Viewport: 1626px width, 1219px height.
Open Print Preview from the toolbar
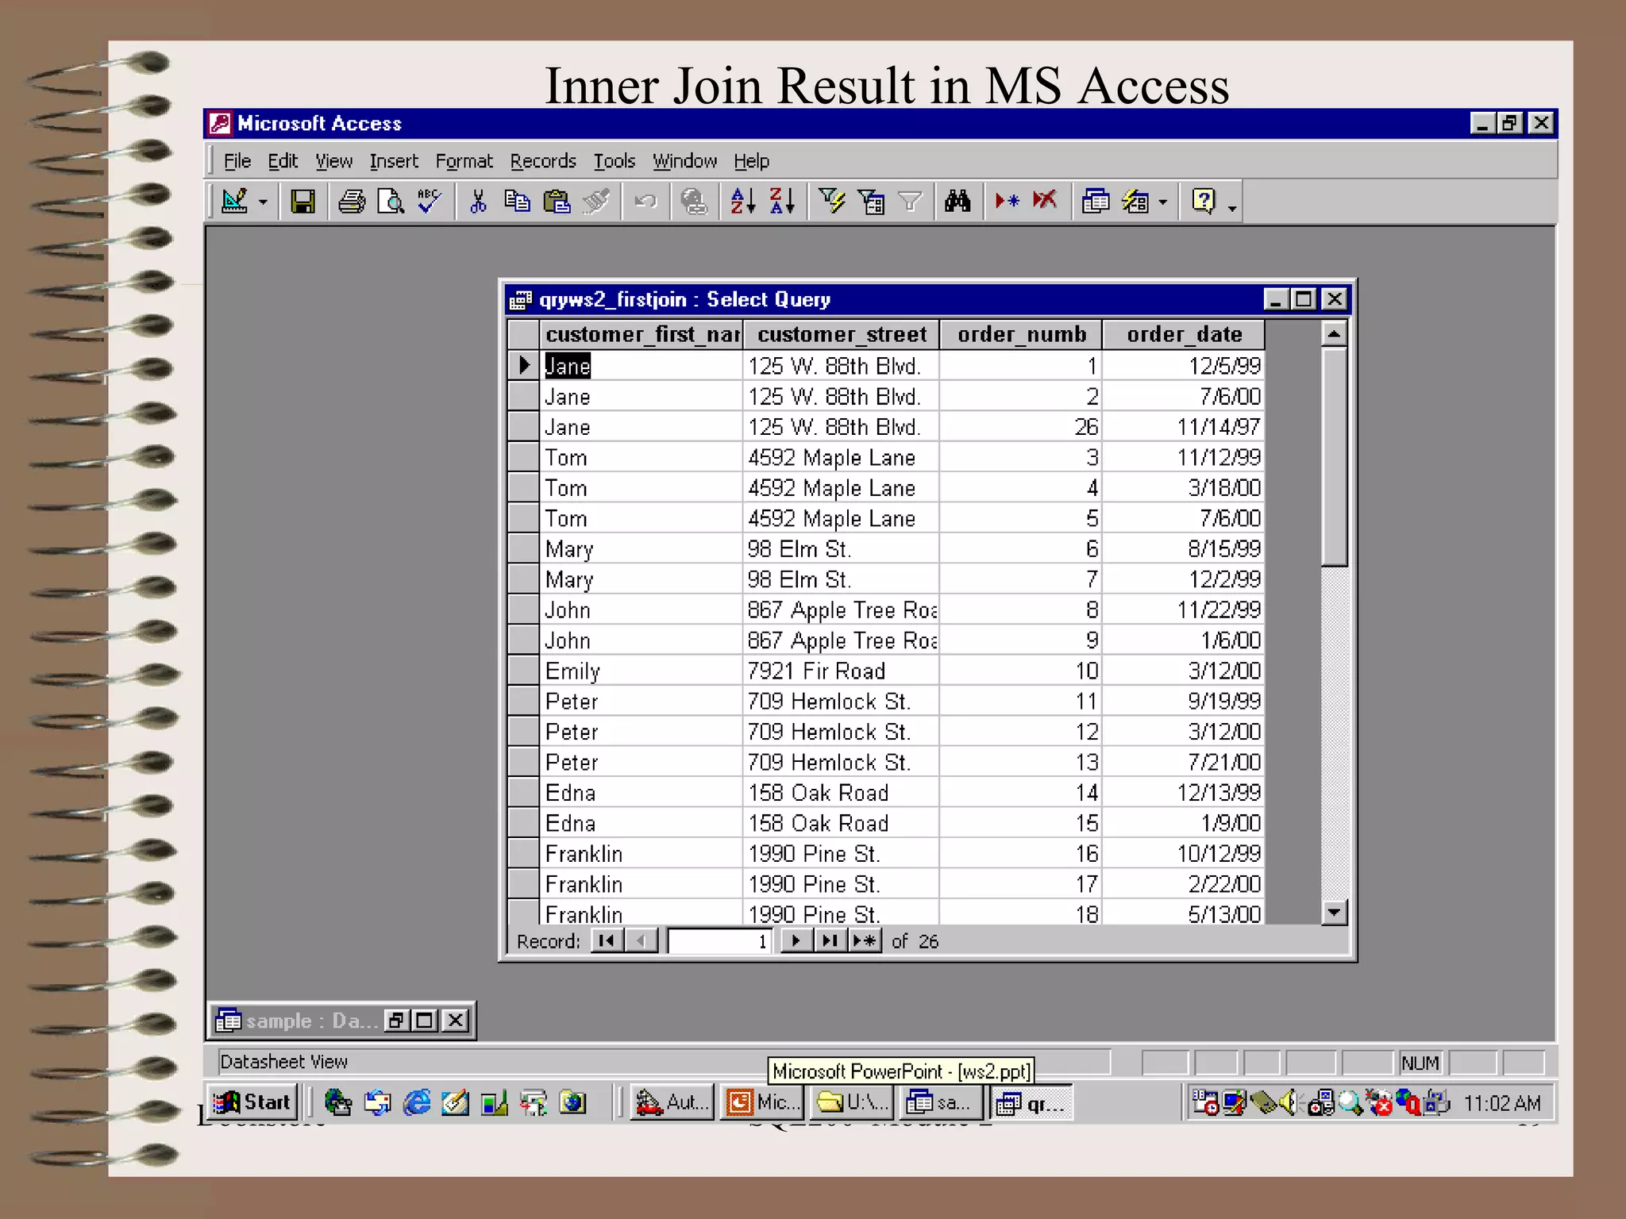pyautogui.click(x=390, y=202)
